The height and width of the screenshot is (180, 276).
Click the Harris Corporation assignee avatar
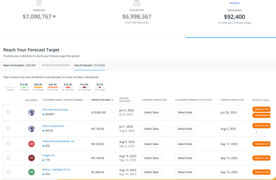pyautogui.click(x=31, y=128)
